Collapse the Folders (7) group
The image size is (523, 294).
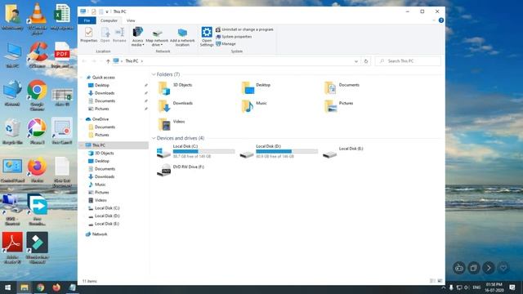[x=154, y=74]
